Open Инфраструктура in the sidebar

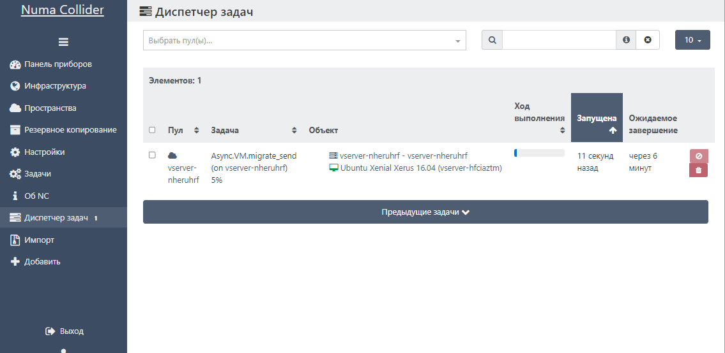click(x=55, y=86)
